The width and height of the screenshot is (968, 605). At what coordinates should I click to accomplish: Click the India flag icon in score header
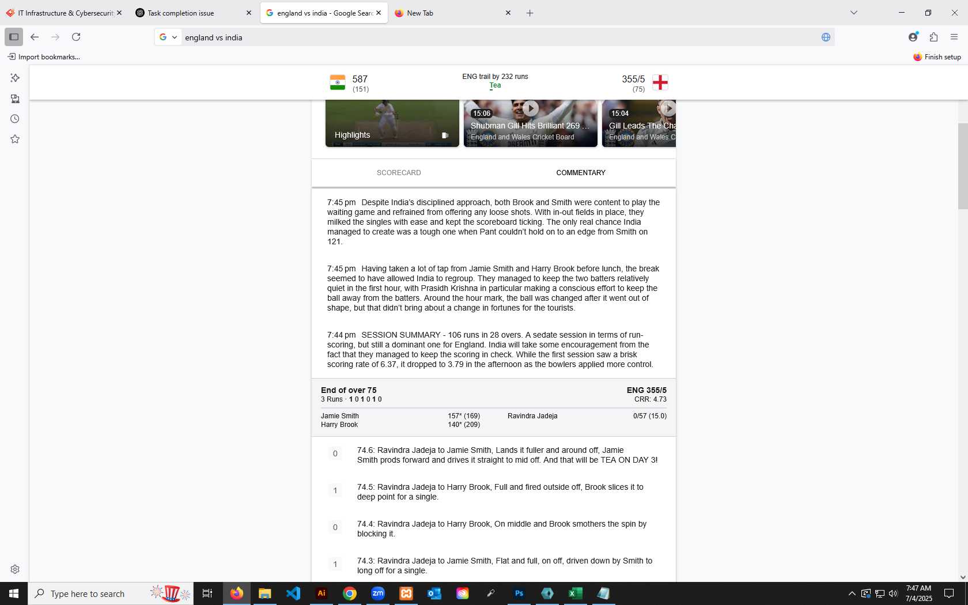pyautogui.click(x=338, y=82)
